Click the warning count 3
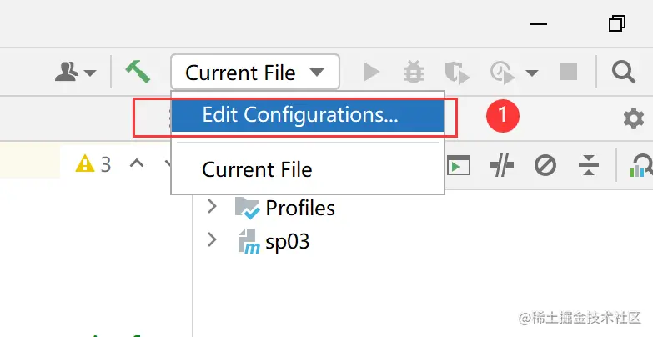653x337 pixels. (x=106, y=164)
